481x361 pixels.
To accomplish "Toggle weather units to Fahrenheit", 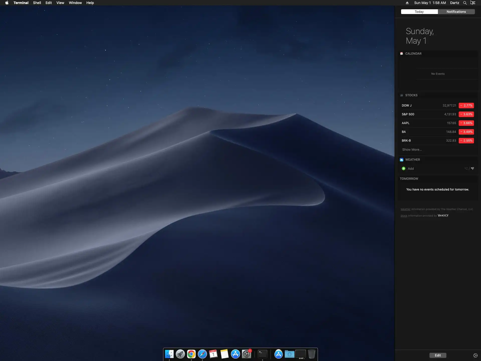I will point(472,168).
